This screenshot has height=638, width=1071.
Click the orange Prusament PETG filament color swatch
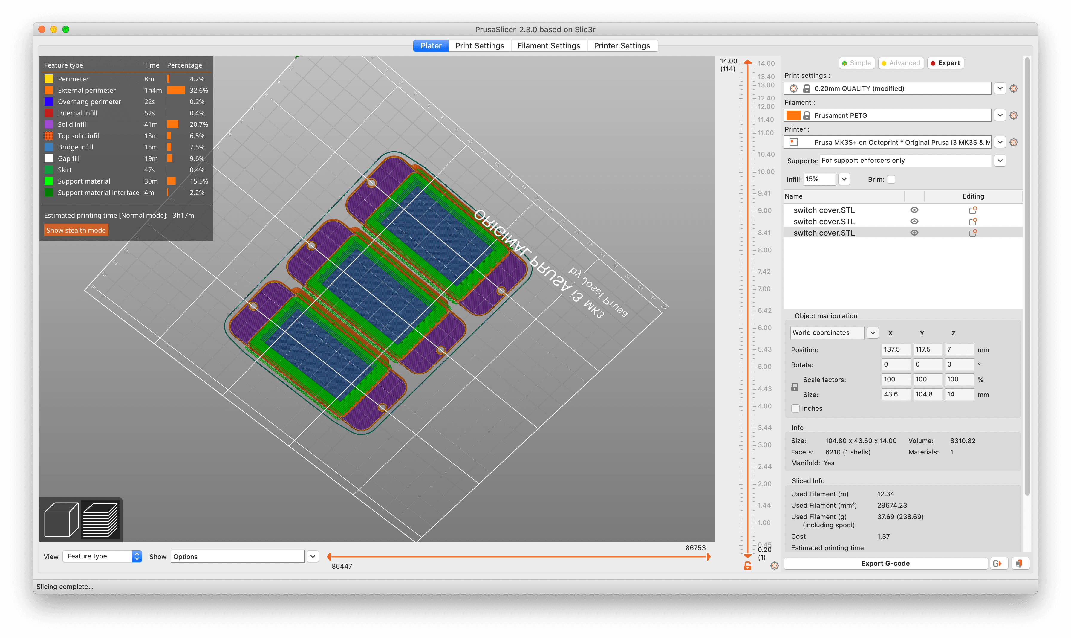[x=793, y=115]
